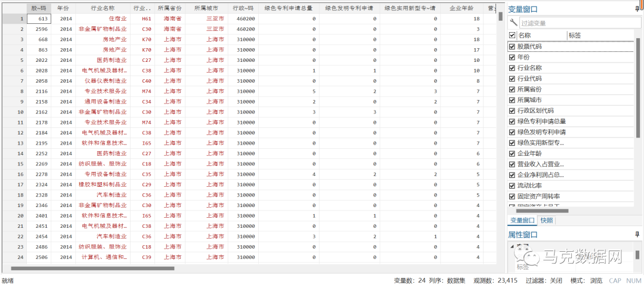Select the 变量窗口 tab

pos(523,221)
